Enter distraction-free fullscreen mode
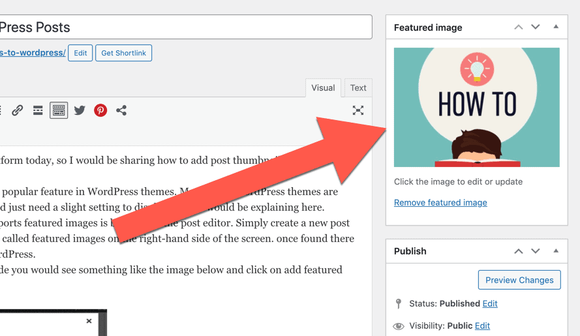 [x=358, y=110]
